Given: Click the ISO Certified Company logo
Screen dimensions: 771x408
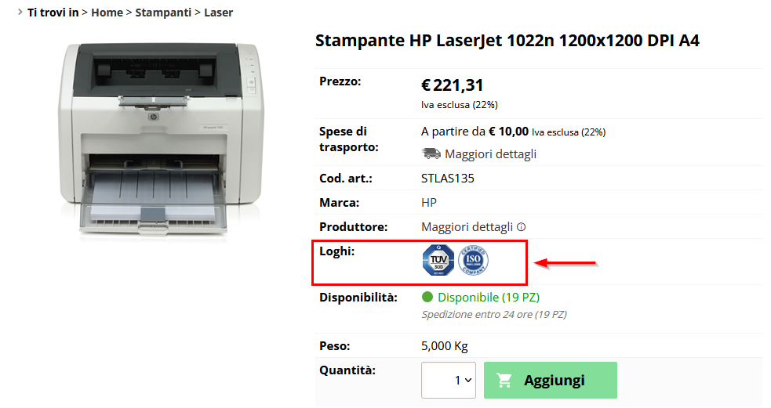Looking at the screenshot, I should click(473, 260).
